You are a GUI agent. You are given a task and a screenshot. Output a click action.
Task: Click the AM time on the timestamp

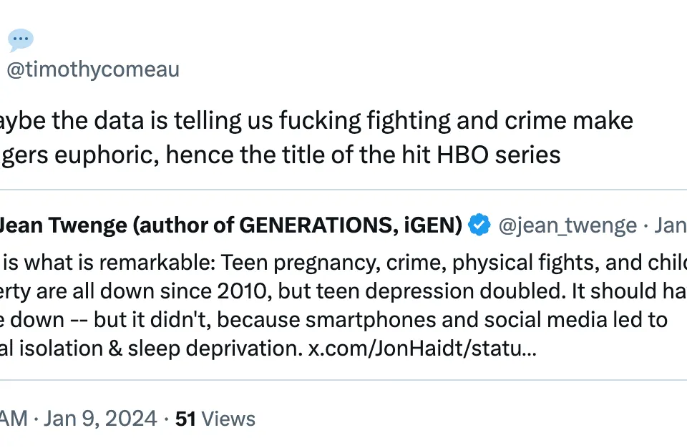click(14, 418)
